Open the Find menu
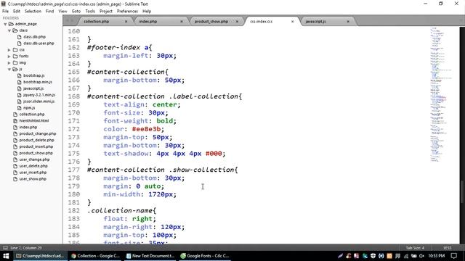 coord(50,12)
